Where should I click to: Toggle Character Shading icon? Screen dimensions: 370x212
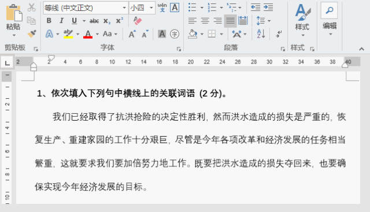click(x=162, y=34)
